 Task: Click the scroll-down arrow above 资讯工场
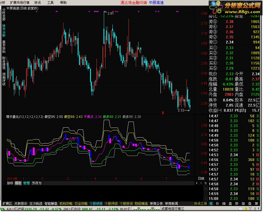[x=206, y=199]
